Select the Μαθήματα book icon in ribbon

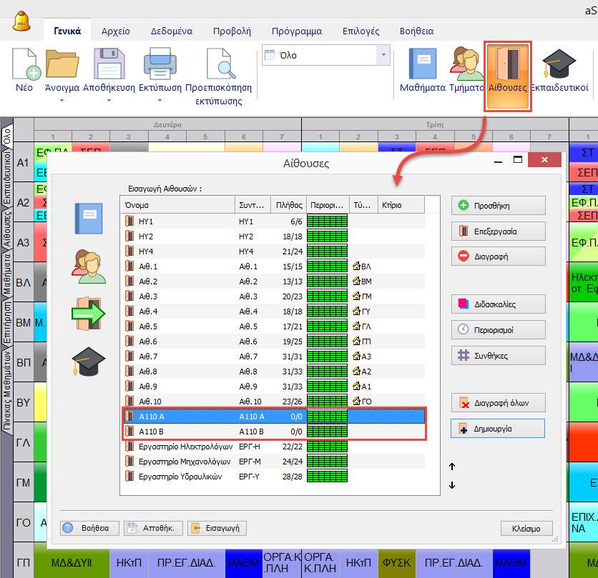pyautogui.click(x=422, y=66)
